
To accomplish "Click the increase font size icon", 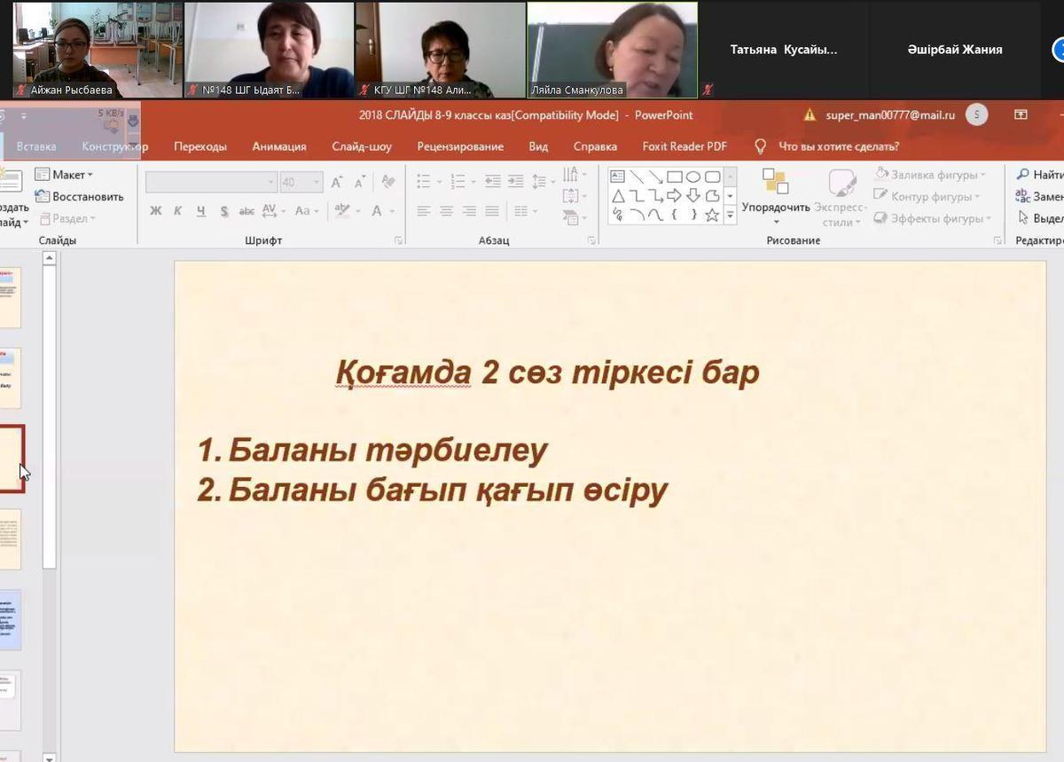I will [x=337, y=183].
